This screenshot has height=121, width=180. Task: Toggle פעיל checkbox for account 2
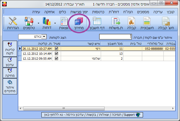(x=56, y=59)
